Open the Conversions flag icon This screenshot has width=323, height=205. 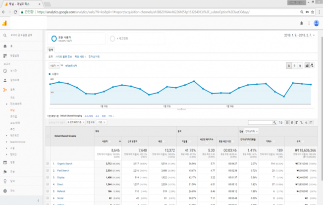click(5, 172)
